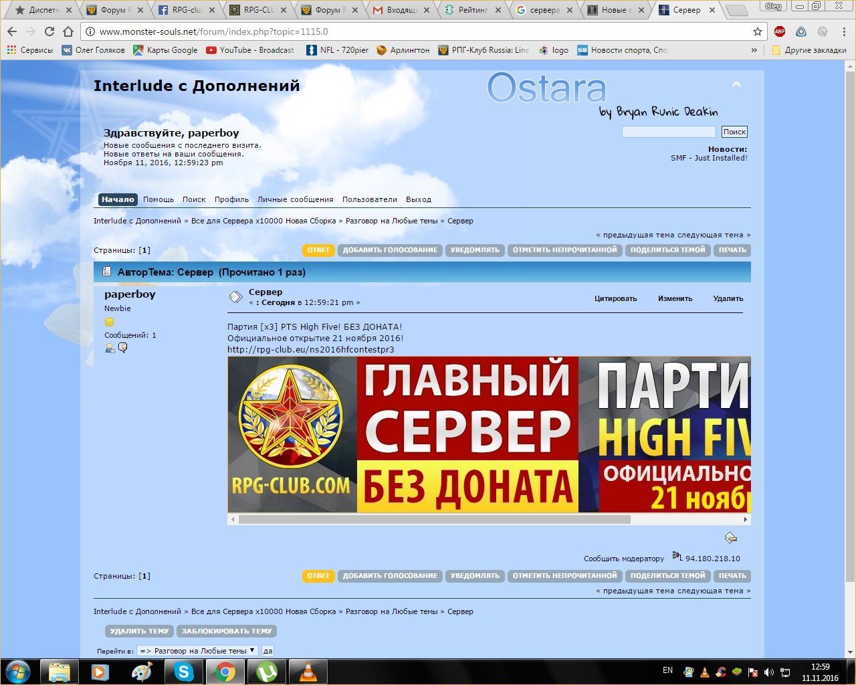This screenshot has width=856, height=685.
Task: Click the Поиск button next to search box
Action: pyautogui.click(x=734, y=132)
